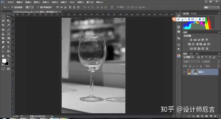This screenshot has height=119, width=221.
Task: Toggle lock position icon
Action: (x=197, y=66)
